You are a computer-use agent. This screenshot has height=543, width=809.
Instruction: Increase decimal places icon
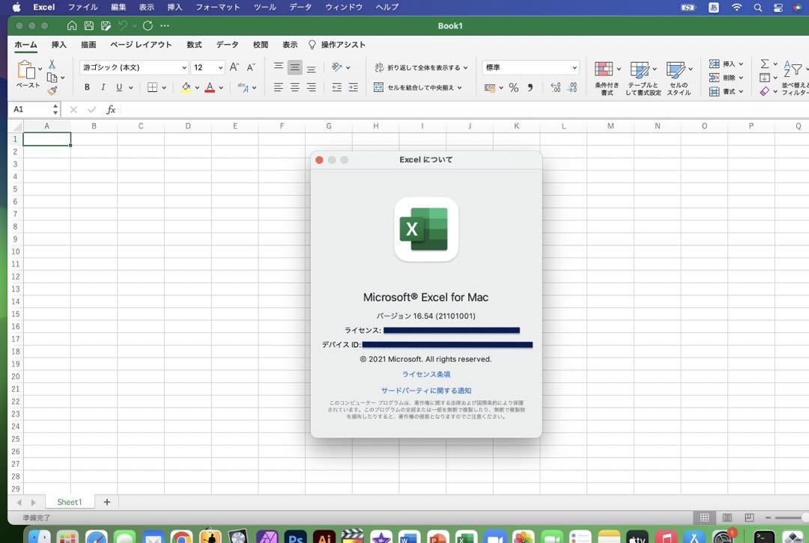[556, 88]
